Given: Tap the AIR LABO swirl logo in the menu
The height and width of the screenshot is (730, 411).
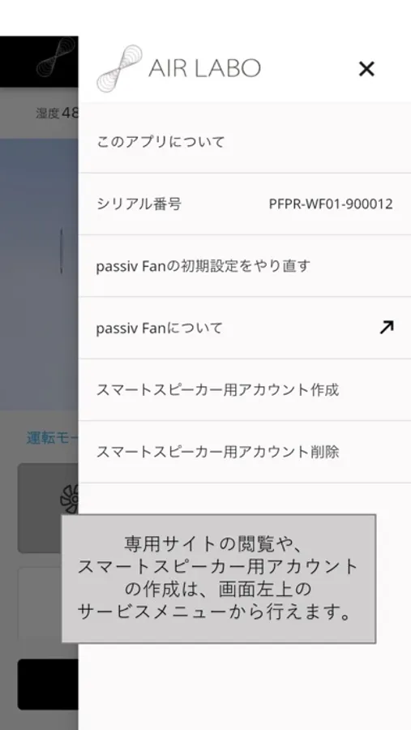Looking at the screenshot, I should (x=119, y=68).
